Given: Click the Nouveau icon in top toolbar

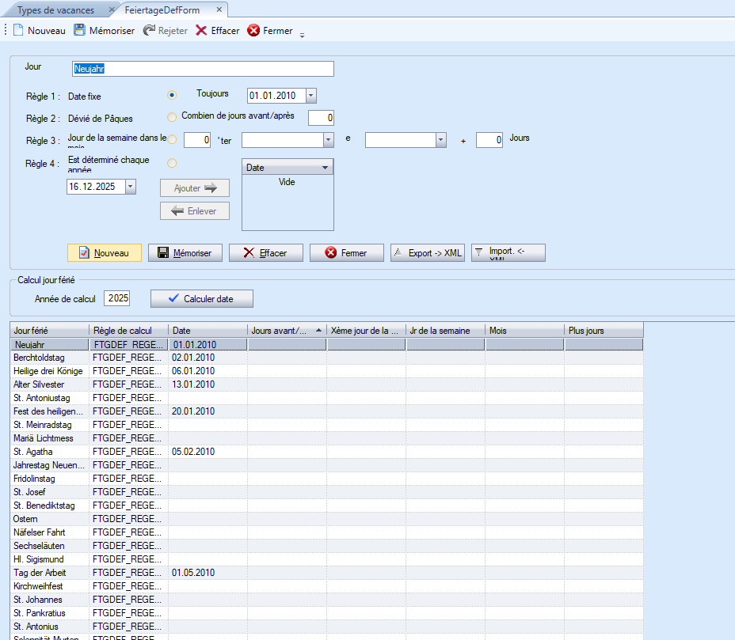Looking at the screenshot, I should (x=17, y=31).
